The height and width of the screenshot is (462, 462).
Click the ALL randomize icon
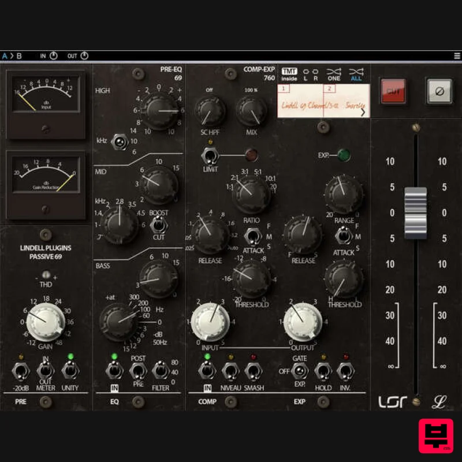pos(356,74)
